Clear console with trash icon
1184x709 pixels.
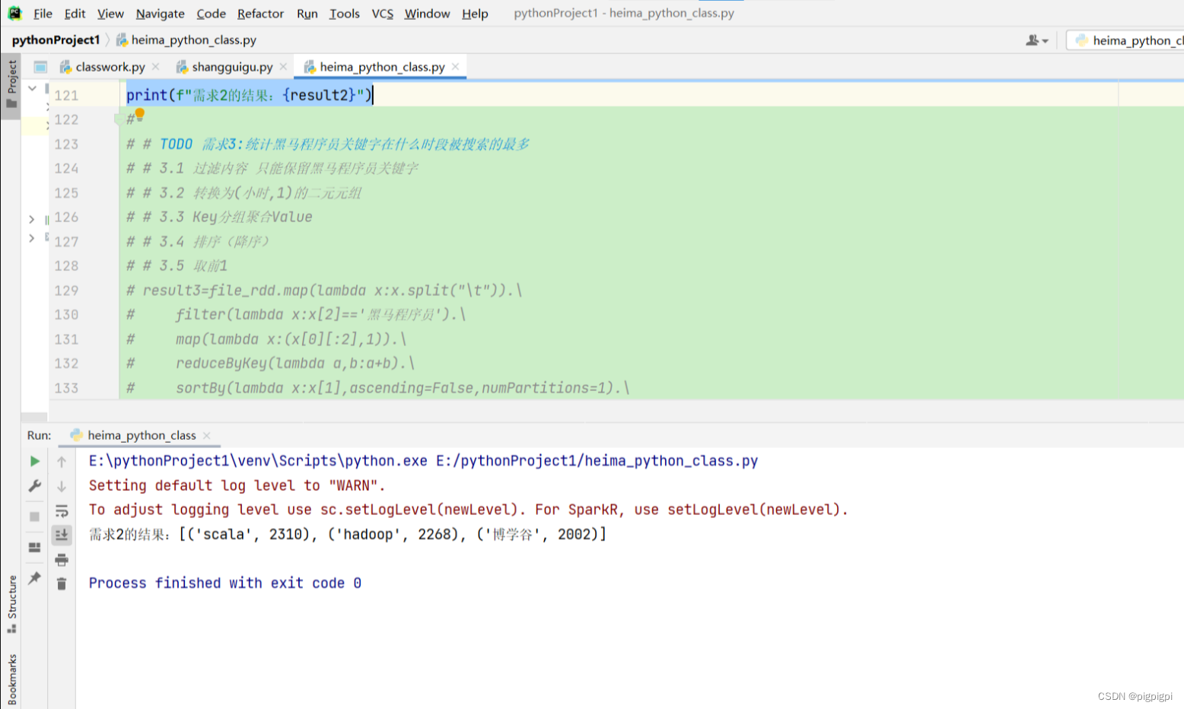[62, 583]
